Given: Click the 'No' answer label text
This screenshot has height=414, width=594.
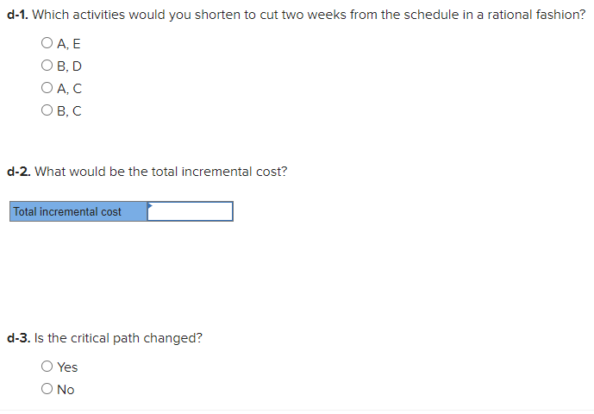Looking at the screenshot, I should [x=66, y=389].
